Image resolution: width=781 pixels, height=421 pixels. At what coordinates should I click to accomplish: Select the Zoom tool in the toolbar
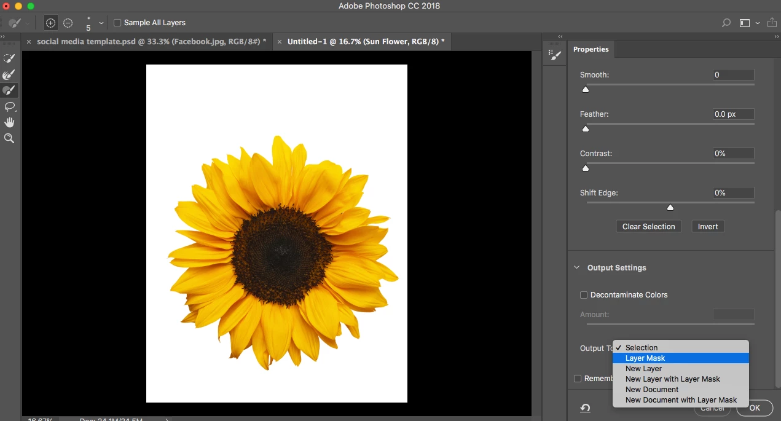pos(9,139)
